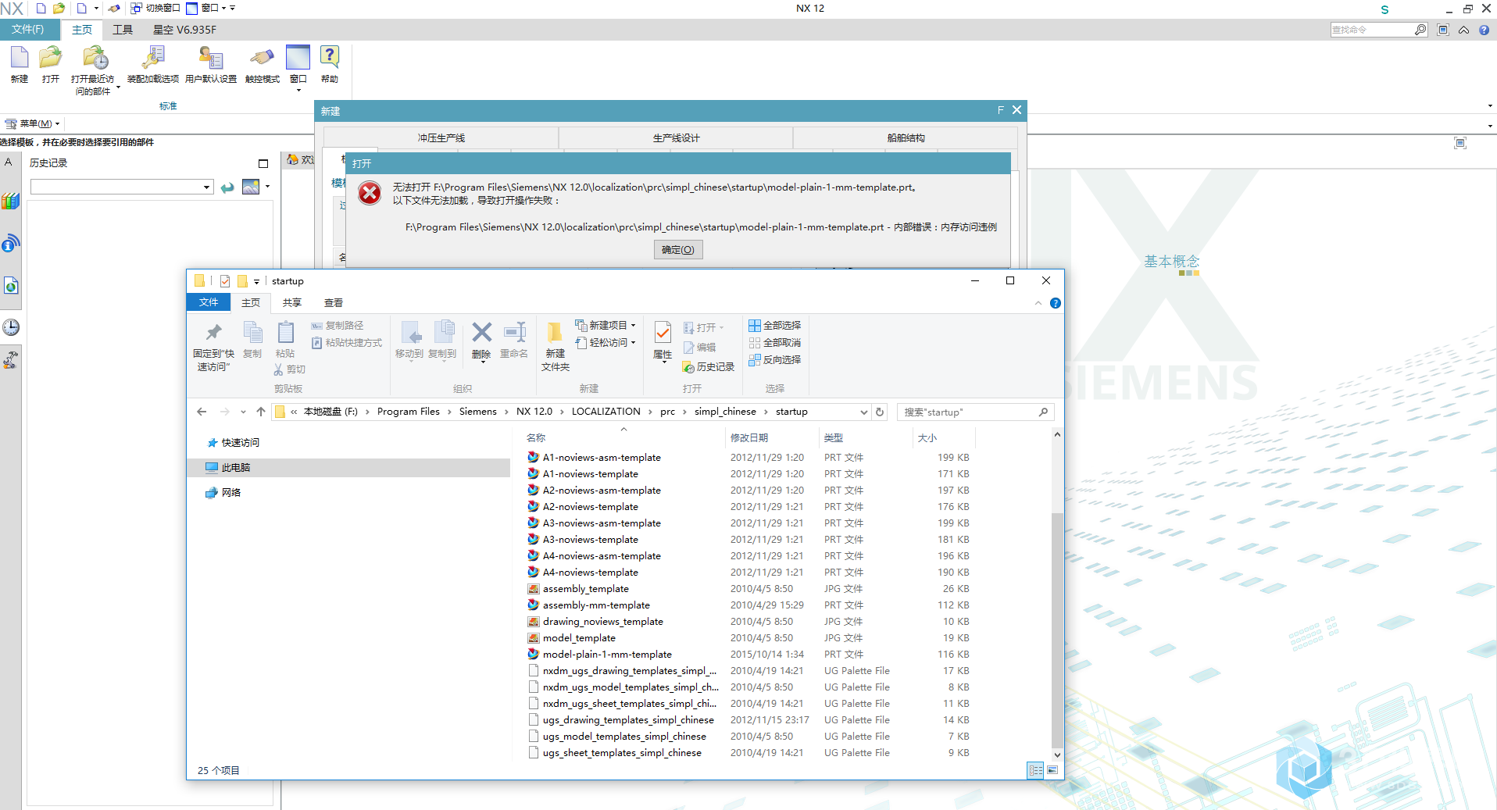
Task: Toggle the history panel maximize box
Action: click(263, 163)
